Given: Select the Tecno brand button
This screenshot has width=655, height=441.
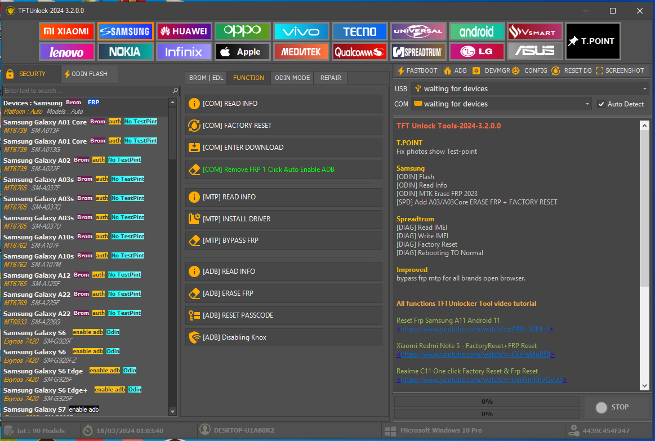Looking at the screenshot, I should click(359, 32).
